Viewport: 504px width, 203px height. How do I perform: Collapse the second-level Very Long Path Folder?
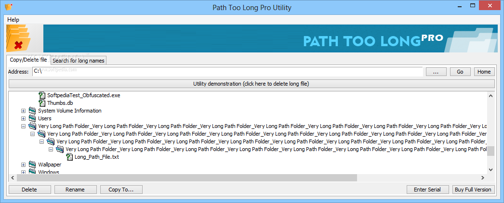click(x=32, y=134)
